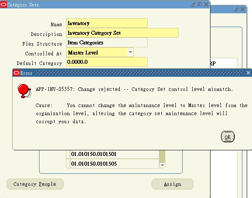Close the background window behind Category Sets
252x198 pixels.
coord(243,9)
